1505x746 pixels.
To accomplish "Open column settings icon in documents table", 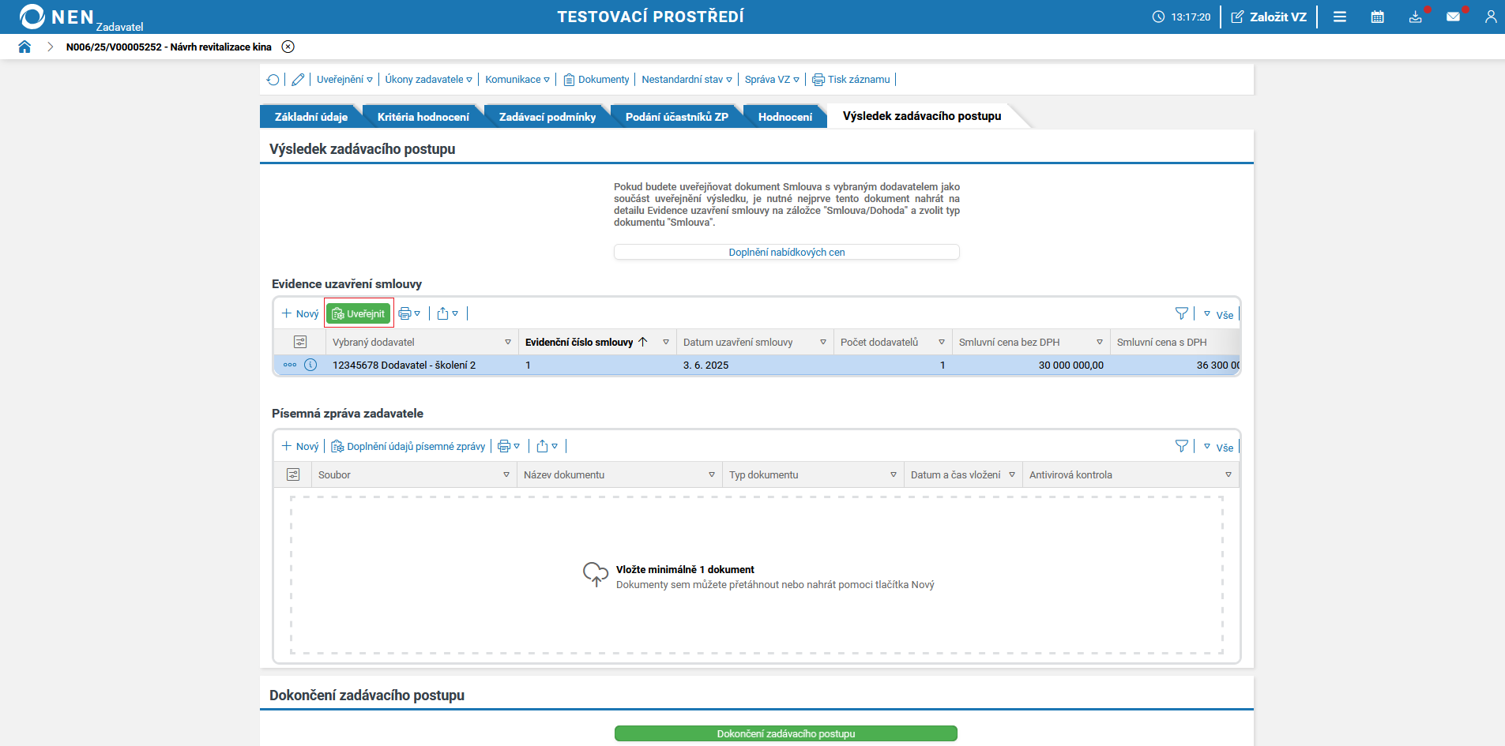I will [293, 474].
